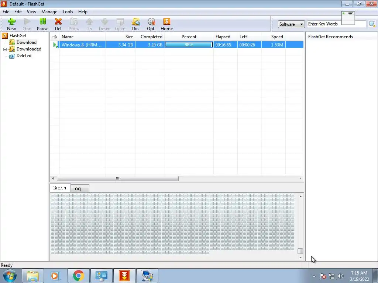Open Google Chrome from taskbar
This screenshot has width=378, height=283.
[x=78, y=276]
